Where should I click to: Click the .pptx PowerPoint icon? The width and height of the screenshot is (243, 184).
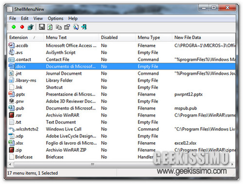[x=12, y=94]
